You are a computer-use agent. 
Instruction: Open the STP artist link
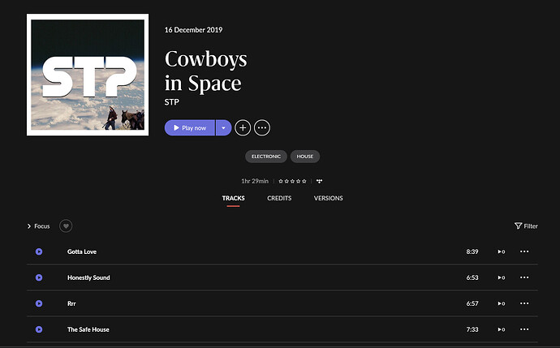click(x=172, y=103)
